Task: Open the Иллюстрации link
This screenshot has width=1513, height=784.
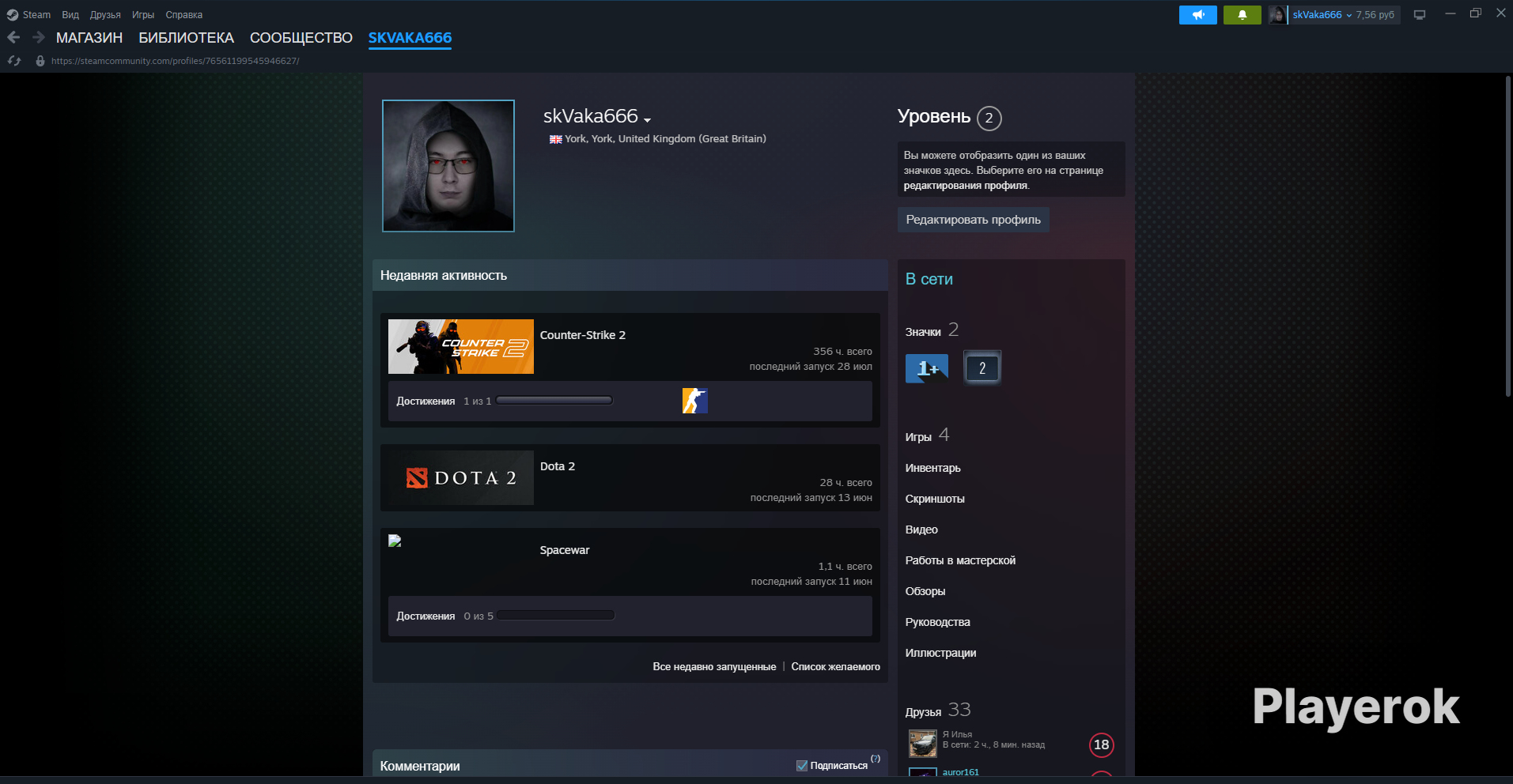Action: pos(940,653)
